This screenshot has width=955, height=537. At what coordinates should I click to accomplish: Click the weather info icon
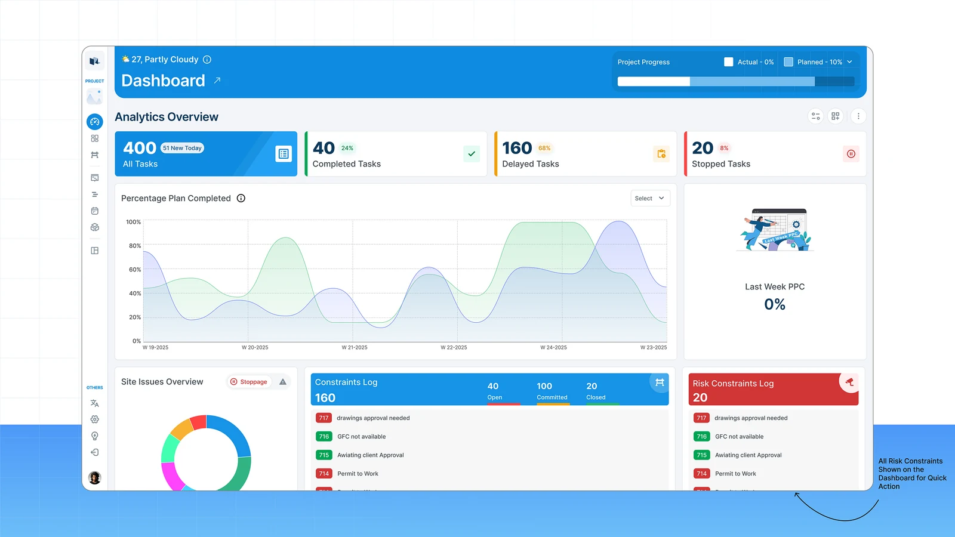pos(207,60)
